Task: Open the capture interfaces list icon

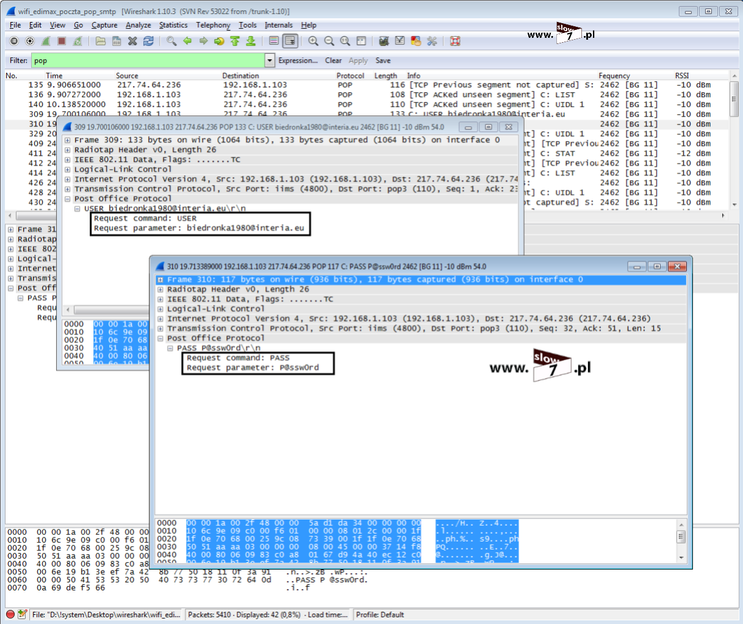Action: click(14, 41)
